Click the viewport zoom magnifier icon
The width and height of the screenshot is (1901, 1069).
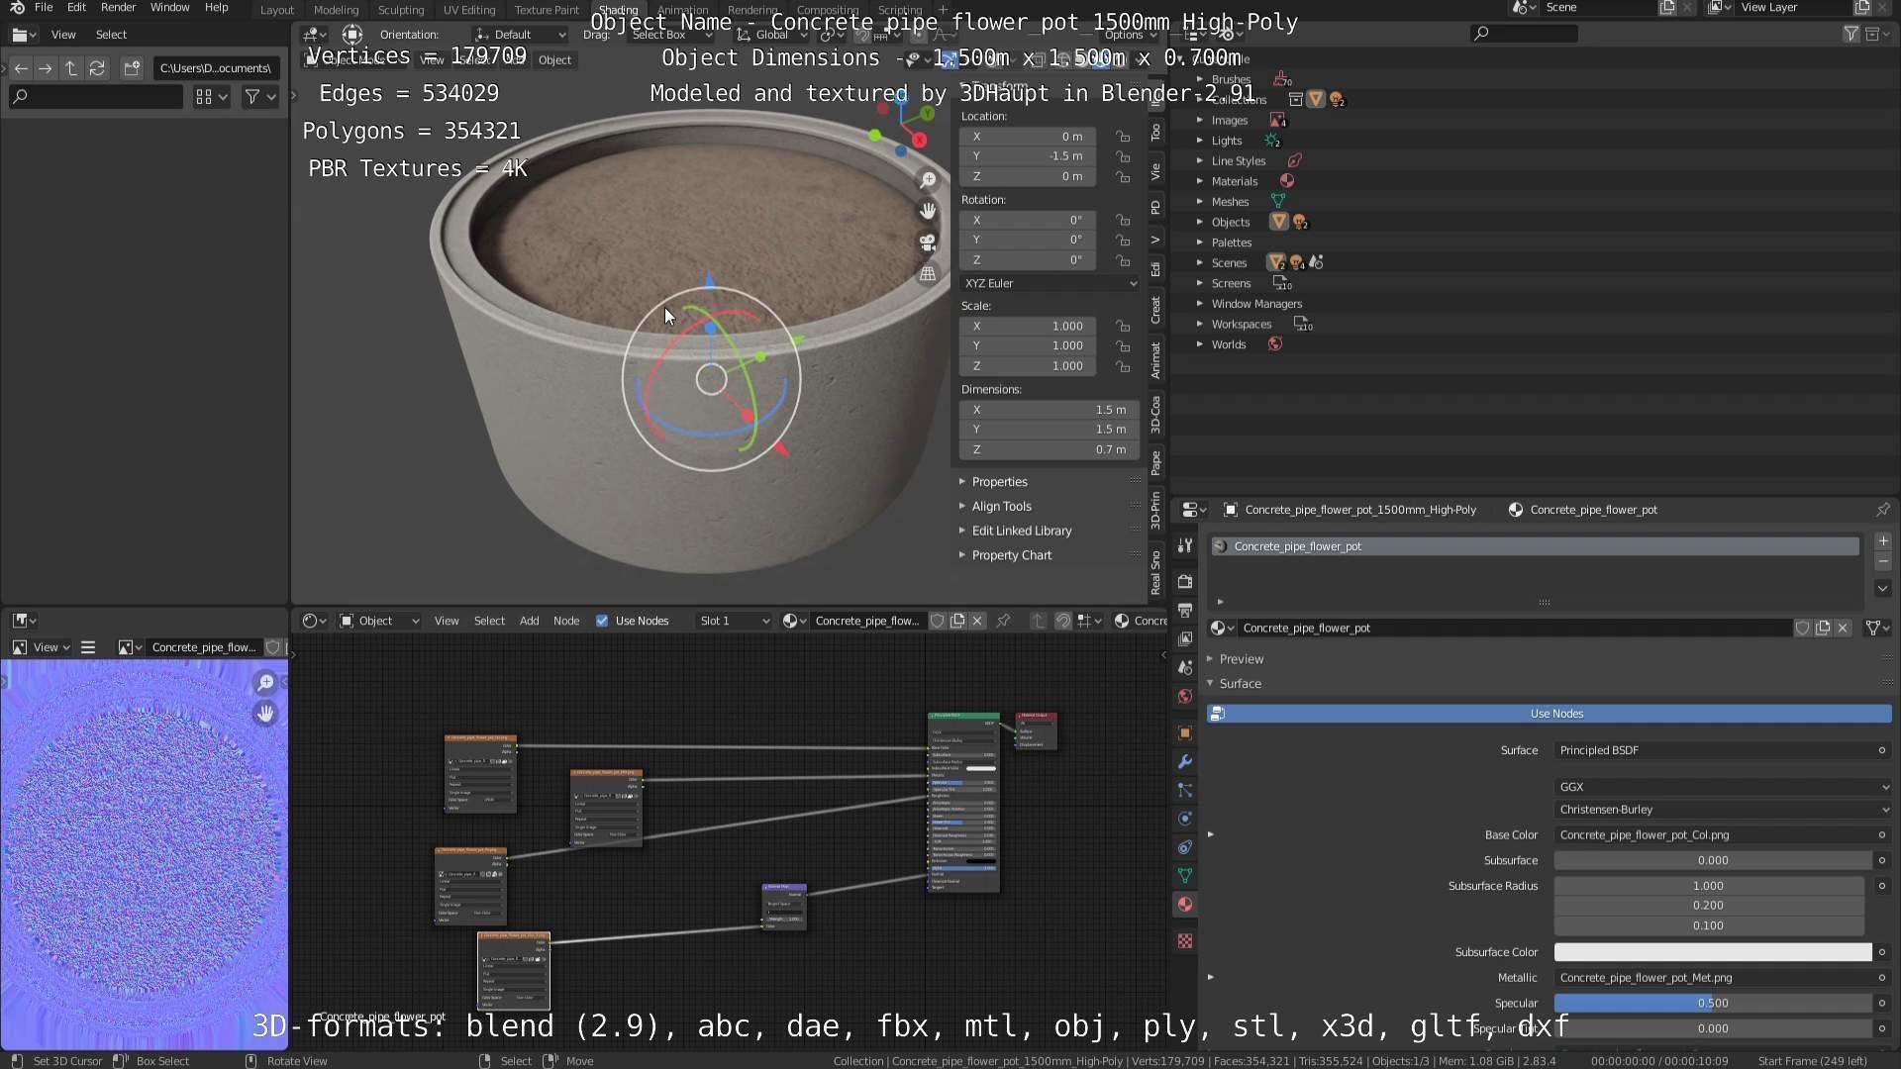coord(928,180)
